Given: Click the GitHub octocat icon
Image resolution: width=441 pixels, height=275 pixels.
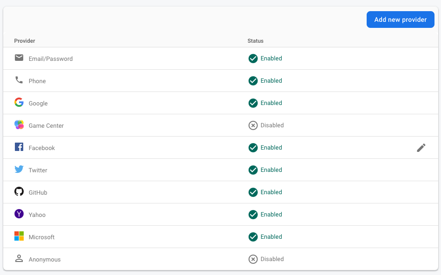Looking at the screenshot, I should point(19,192).
